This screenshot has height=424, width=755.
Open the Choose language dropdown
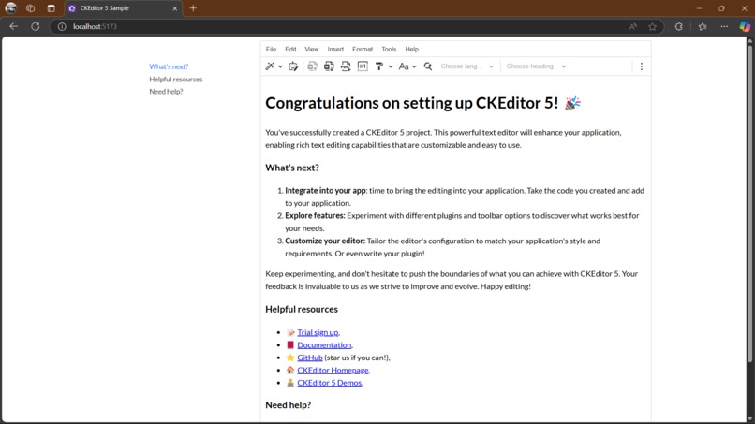click(467, 66)
